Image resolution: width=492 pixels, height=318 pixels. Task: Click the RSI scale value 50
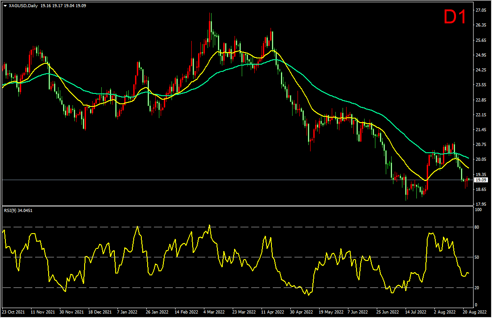click(477, 257)
